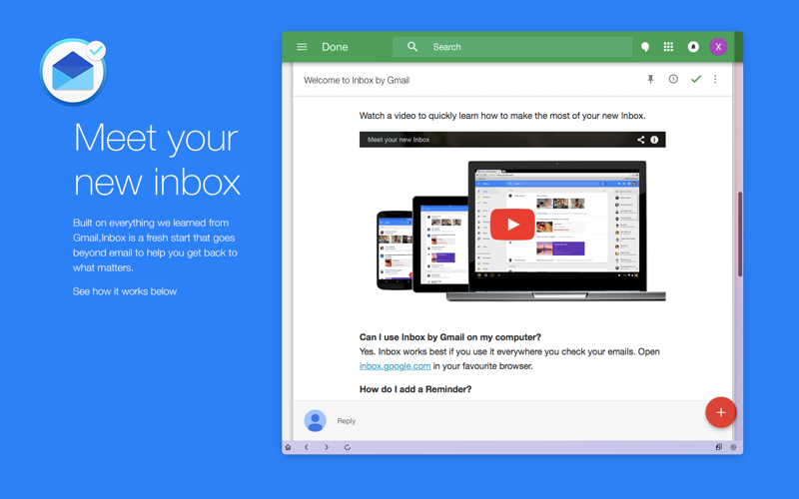
Task: Click the Meet your new Inbox video title
Action: (x=399, y=140)
